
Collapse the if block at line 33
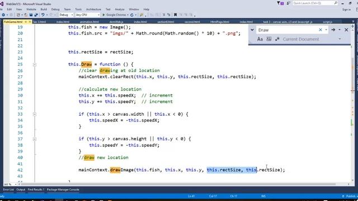pos(35,114)
